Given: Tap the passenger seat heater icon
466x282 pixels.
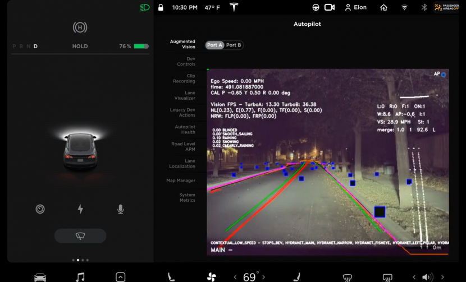Looking at the screenshot, I should click(x=297, y=278).
